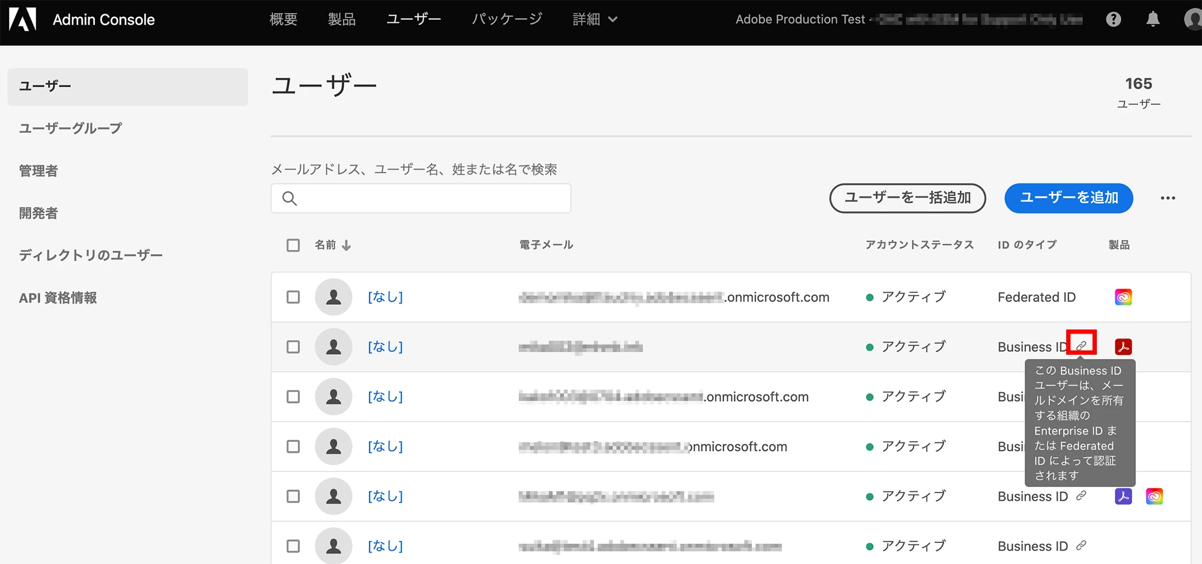
Task: Toggle the select-all checkbox in header
Action: (x=293, y=245)
